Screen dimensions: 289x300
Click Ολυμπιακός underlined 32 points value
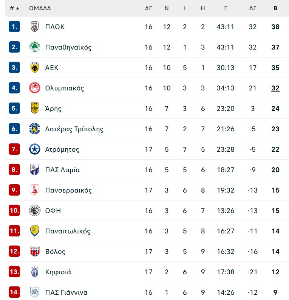(x=275, y=88)
